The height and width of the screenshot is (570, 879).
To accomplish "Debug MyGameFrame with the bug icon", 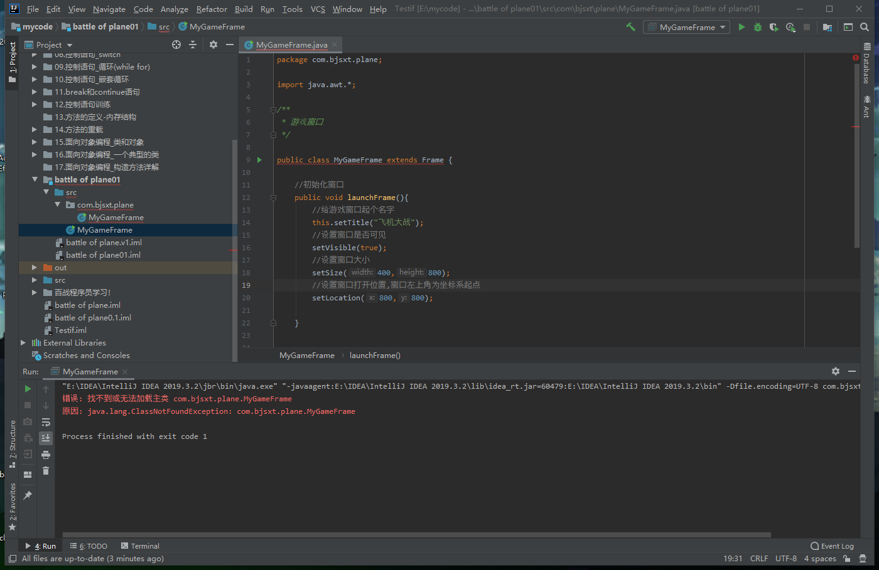I will click(758, 27).
